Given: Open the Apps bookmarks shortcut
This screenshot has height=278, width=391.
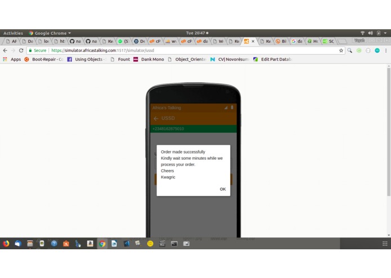Looking at the screenshot, I should (x=12, y=59).
